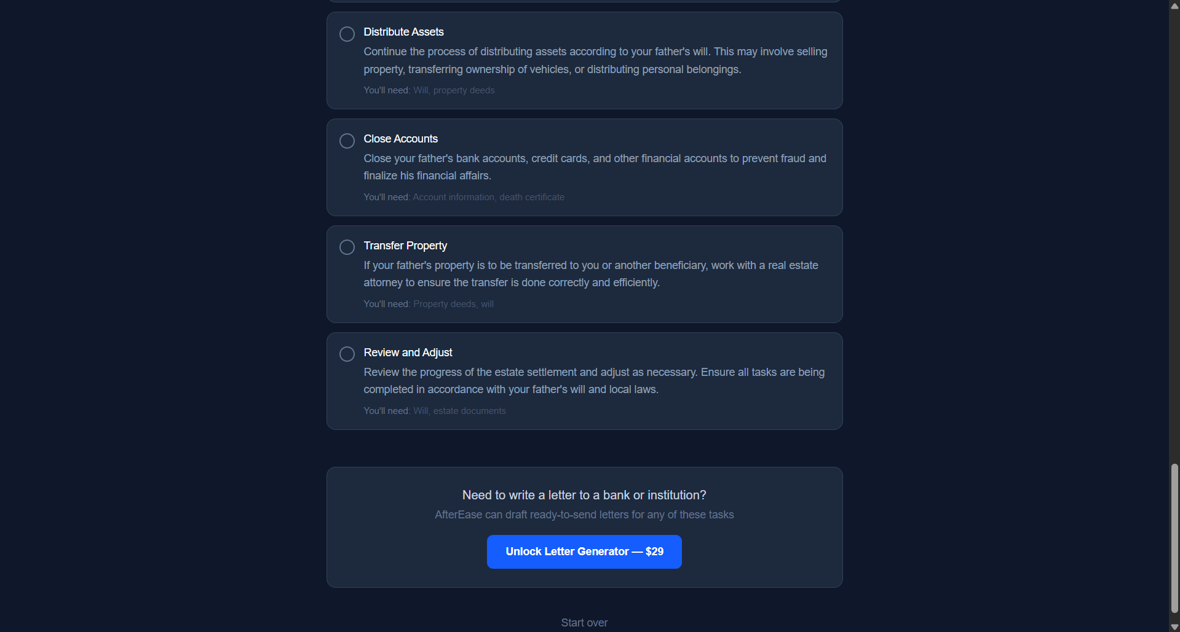Click the scrollbar up arrow
This screenshot has height=632, width=1180.
(x=1174, y=6)
